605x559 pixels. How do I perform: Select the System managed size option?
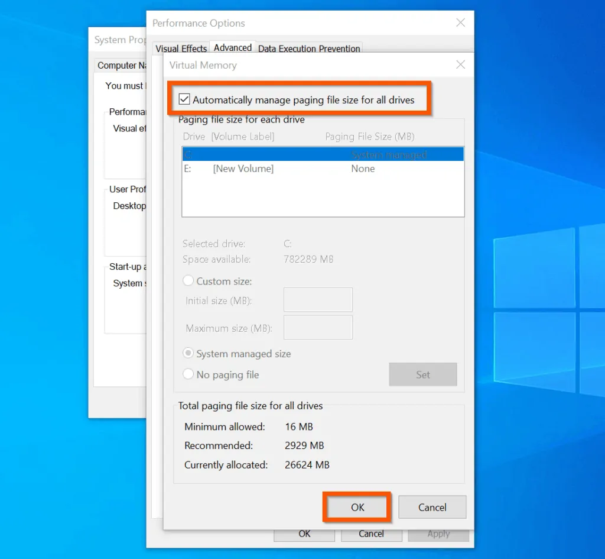coord(188,354)
